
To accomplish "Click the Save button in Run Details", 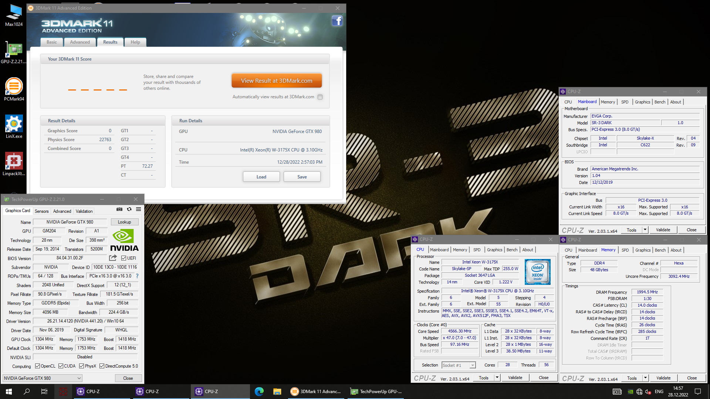I will tap(302, 177).
